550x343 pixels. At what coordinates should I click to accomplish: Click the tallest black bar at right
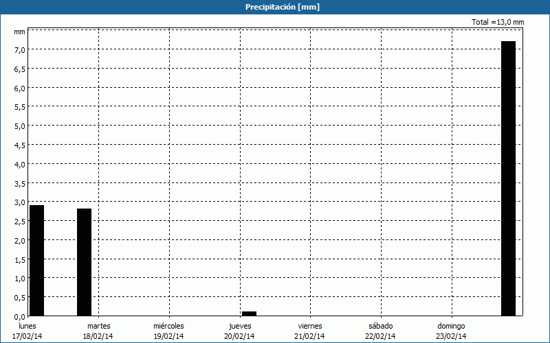pyautogui.click(x=508, y=178)
